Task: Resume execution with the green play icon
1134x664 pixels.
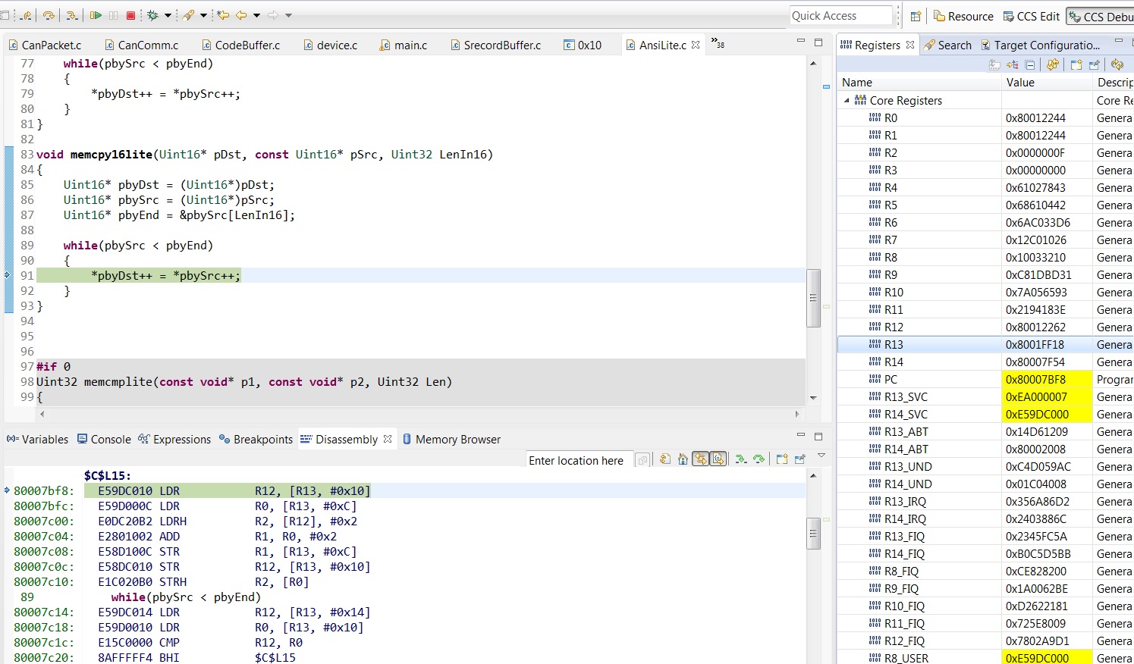Action: click(96, 15)
